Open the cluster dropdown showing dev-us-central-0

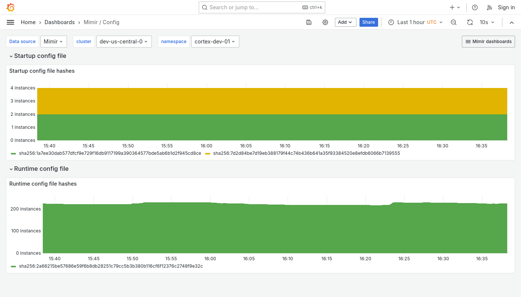pos(124,42)
